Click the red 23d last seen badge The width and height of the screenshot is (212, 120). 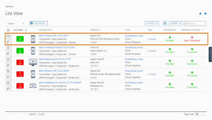tap(20, 86)
